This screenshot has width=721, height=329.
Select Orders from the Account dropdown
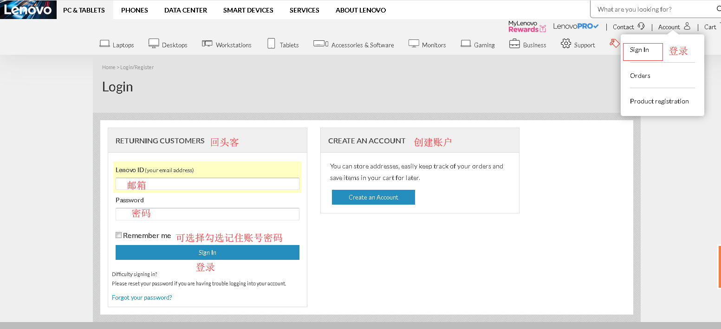[640, 76]
